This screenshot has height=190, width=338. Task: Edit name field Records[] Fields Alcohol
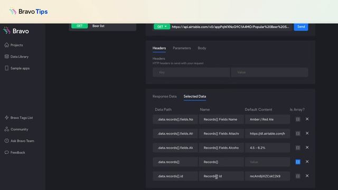(x=221, y=148)
